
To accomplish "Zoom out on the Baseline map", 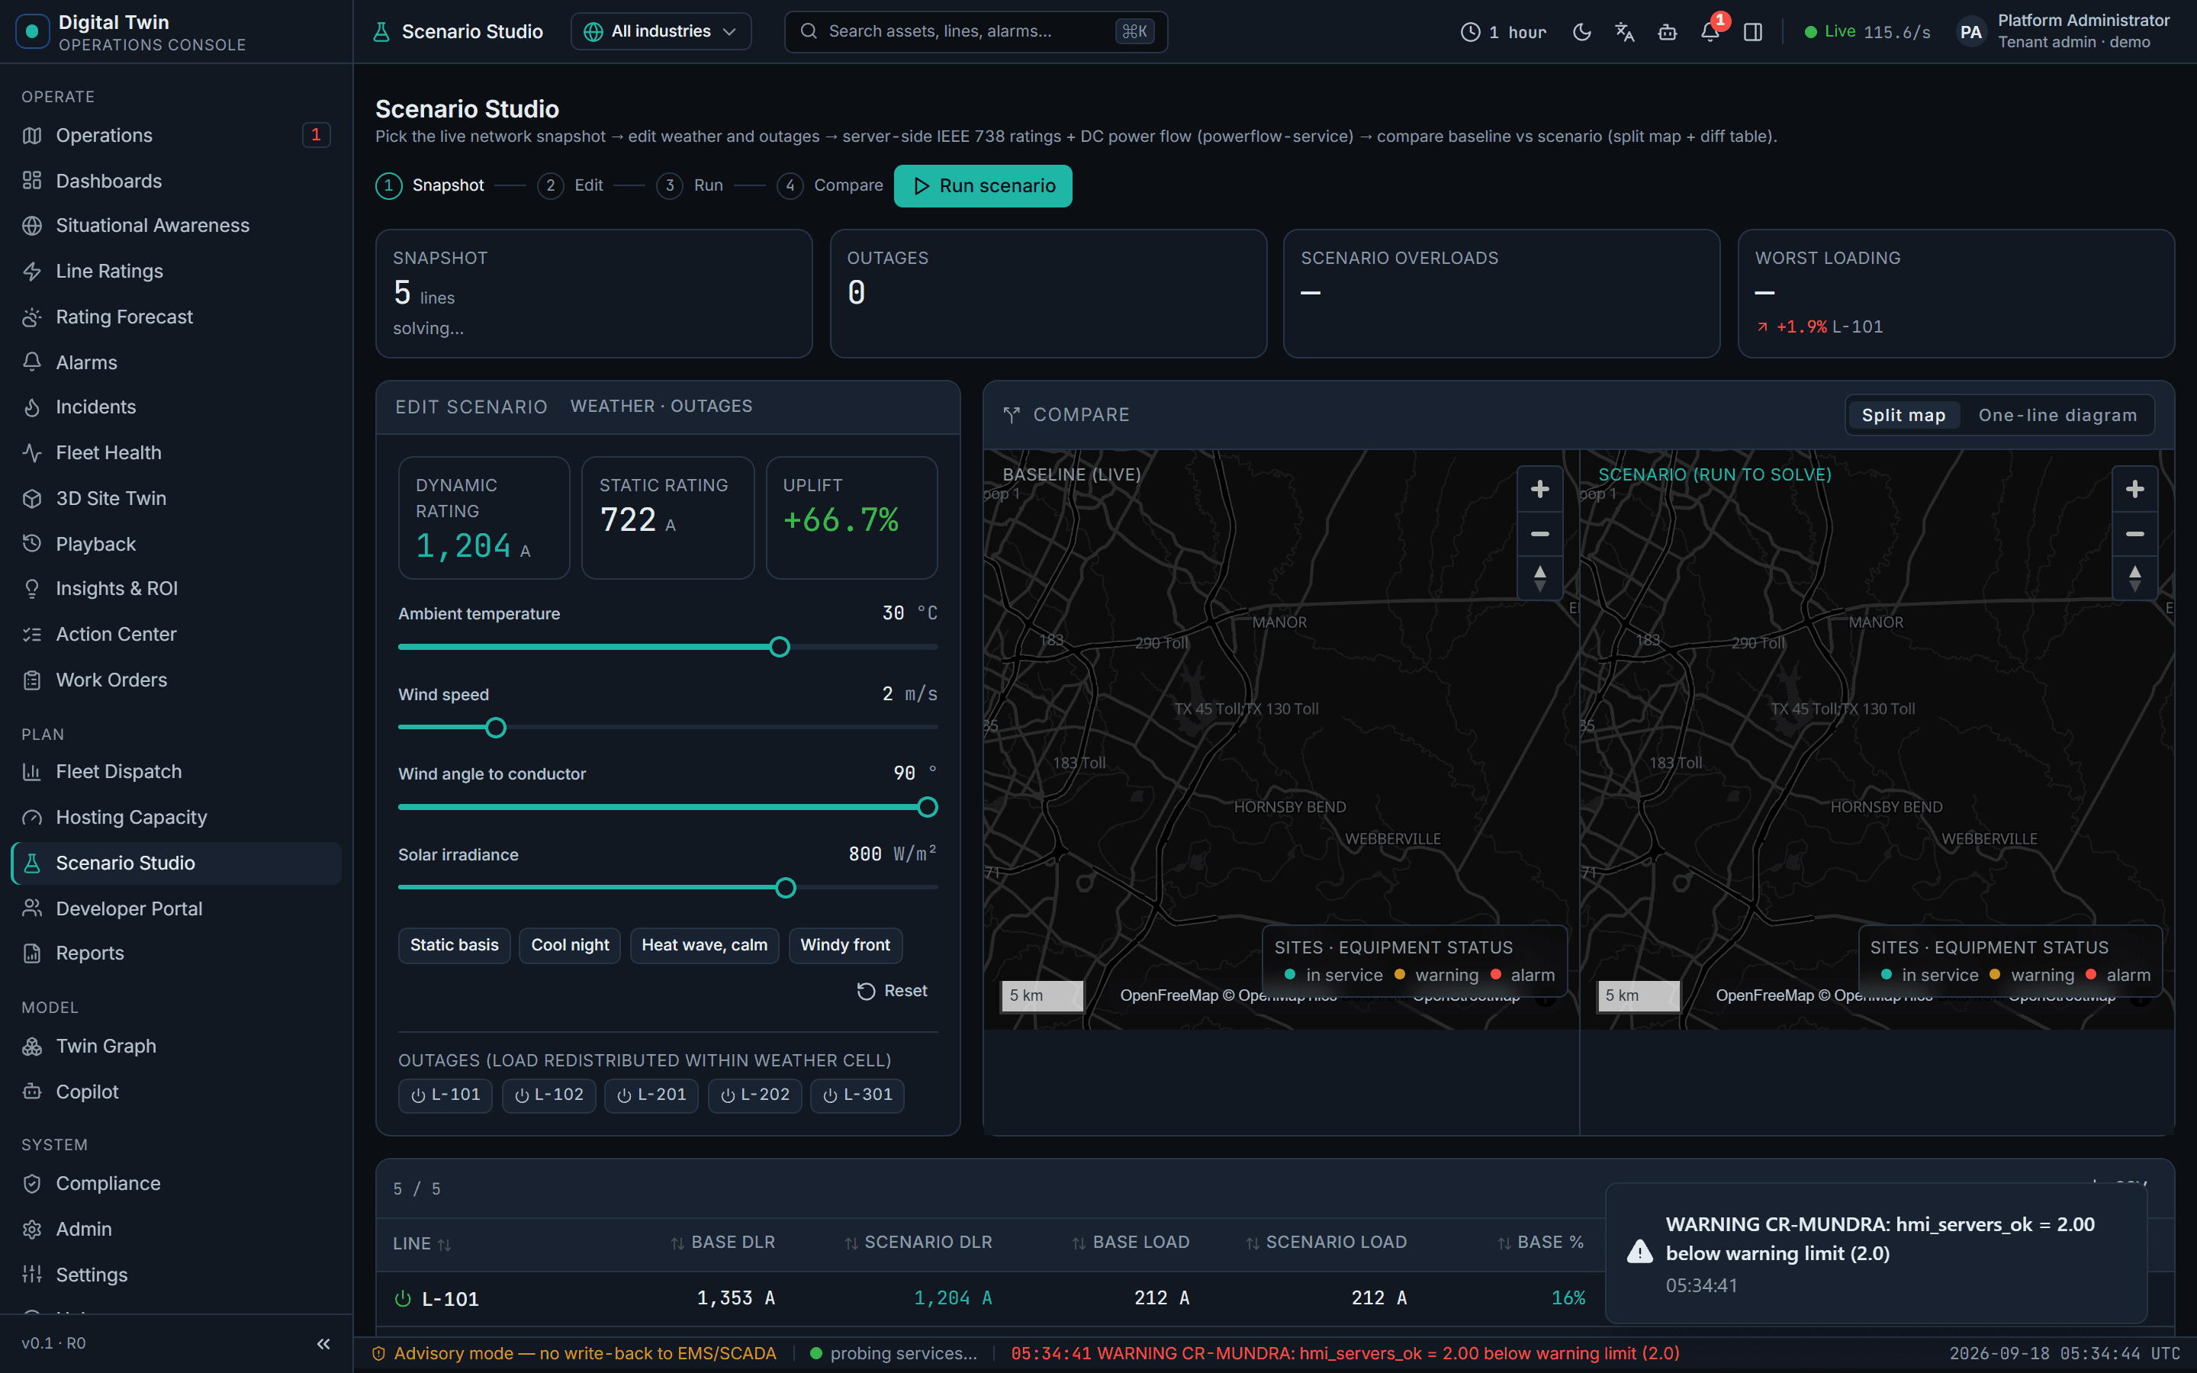I will click(x=1539, y=534).
